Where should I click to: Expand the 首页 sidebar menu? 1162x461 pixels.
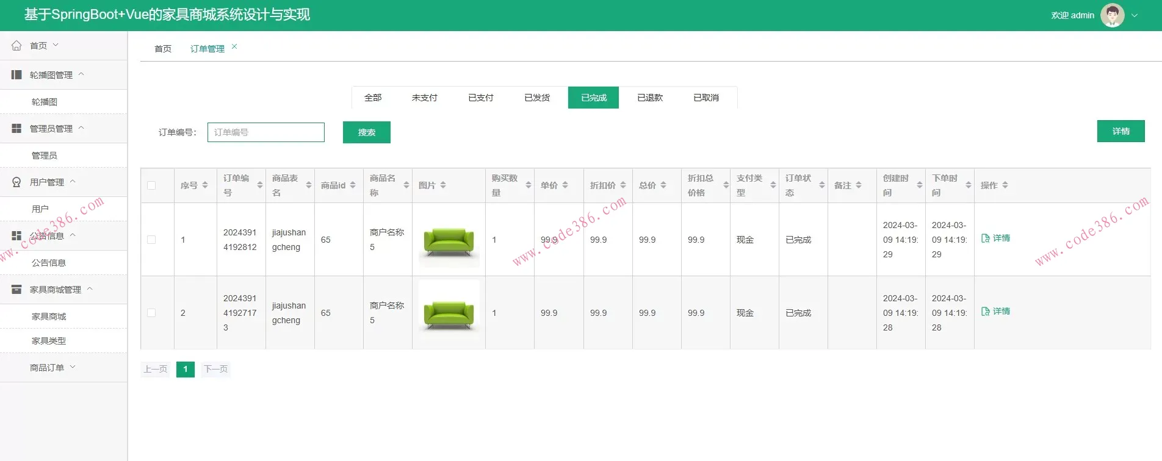pos(63,45)
